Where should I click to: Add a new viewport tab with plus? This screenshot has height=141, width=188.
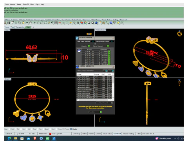[33, 27]
